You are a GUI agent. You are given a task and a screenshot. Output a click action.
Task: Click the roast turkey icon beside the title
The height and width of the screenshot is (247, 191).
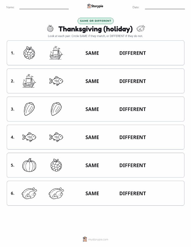pyautogui.click(x=141, y=29)
